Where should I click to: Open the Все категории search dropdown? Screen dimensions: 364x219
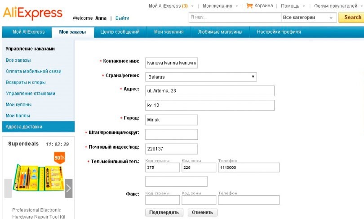click(309, 17)
